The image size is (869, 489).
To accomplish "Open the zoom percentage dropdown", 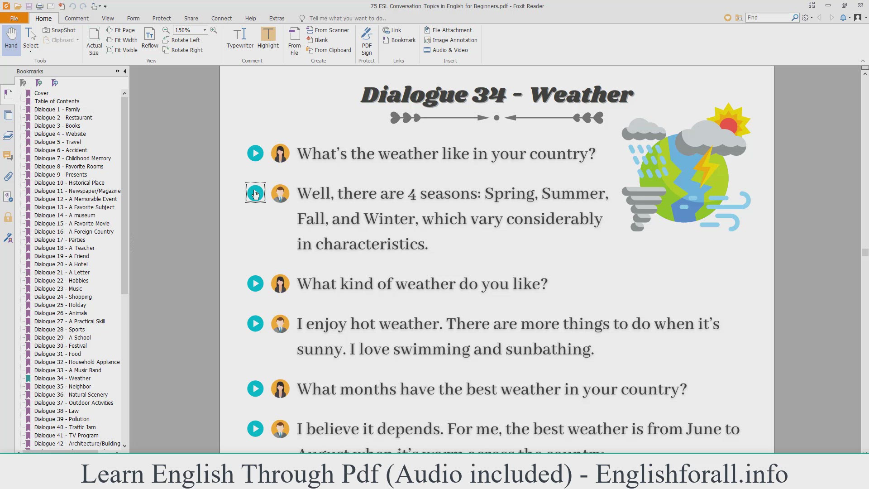I will click(205, 30).
